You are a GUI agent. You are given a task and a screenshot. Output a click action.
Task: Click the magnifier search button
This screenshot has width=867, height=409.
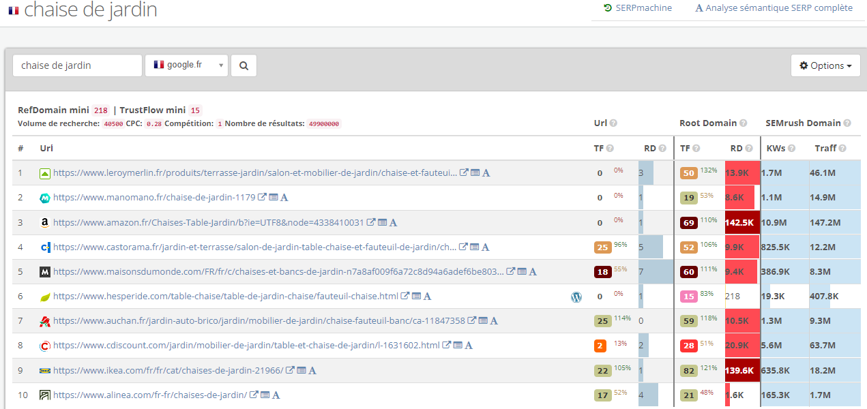click(x=244, y=66)
